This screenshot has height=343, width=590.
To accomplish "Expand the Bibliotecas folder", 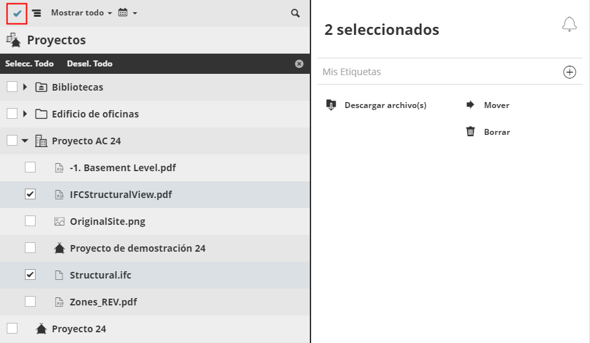I will [25, 87].
